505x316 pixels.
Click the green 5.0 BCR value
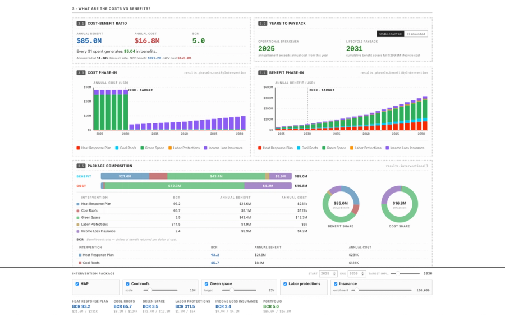pos(199,41)
